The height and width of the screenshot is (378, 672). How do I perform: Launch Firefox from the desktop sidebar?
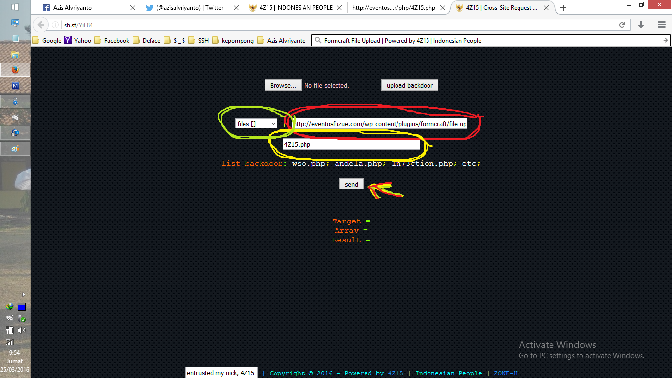coord(15,69)
